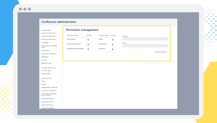Open Global Permissions settings
This screenshot has height=123, width=217.
pos(47,99)
